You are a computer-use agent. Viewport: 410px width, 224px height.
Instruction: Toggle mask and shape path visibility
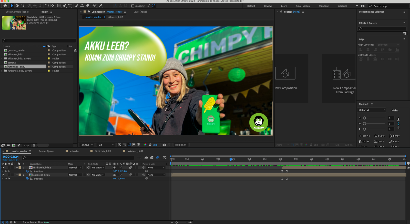tap(129, 145)
